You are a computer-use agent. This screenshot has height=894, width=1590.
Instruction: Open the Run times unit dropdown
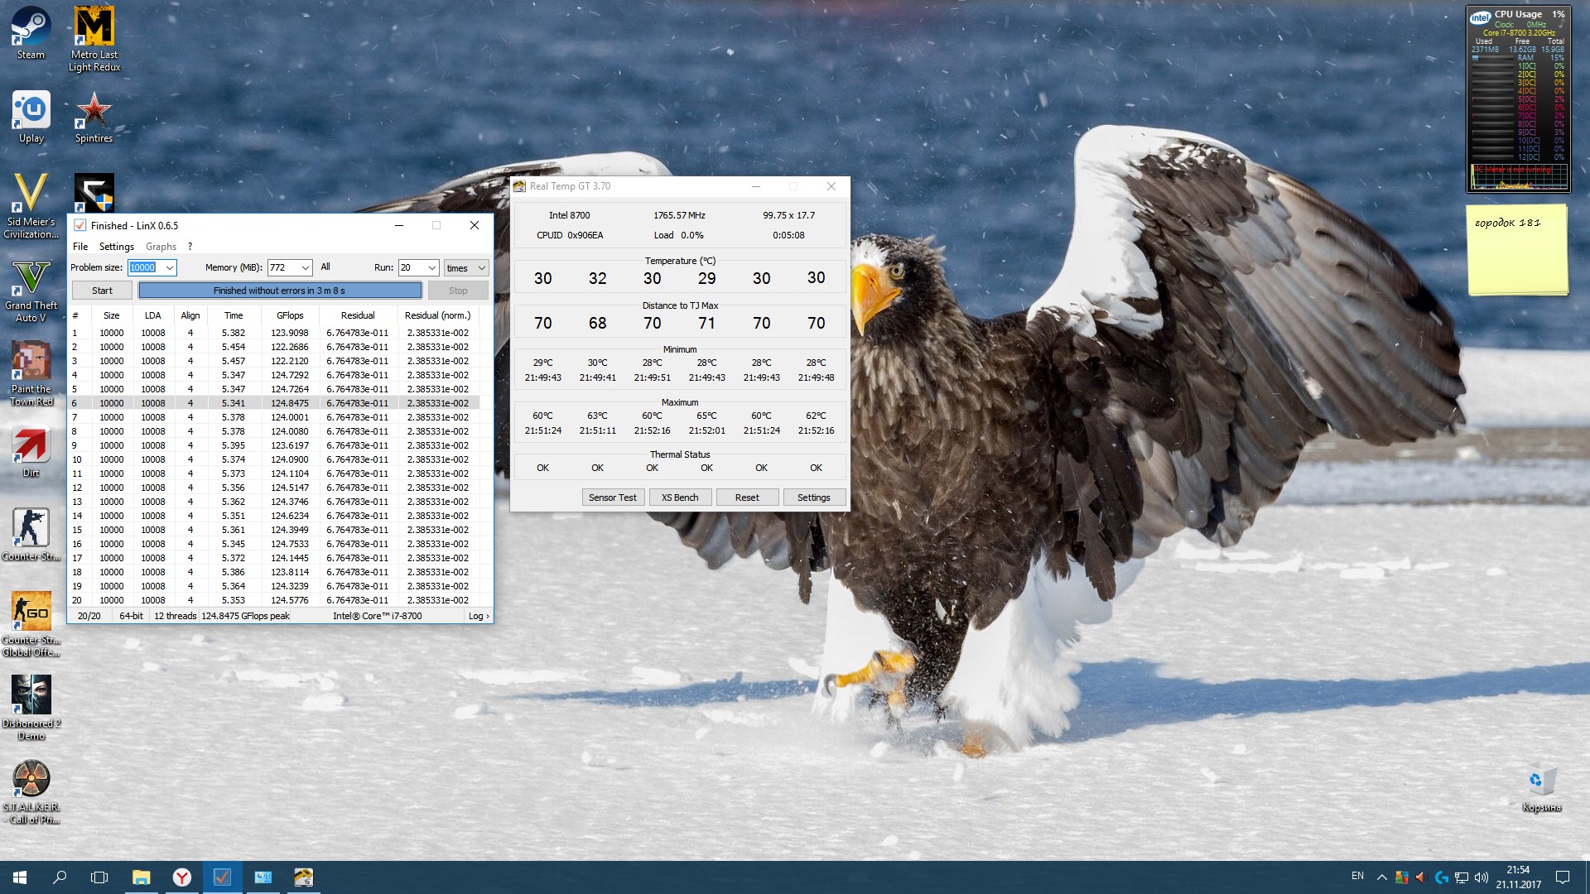coord(480,267)
